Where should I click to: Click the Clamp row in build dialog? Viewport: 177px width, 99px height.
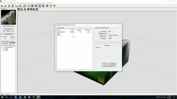75,34
